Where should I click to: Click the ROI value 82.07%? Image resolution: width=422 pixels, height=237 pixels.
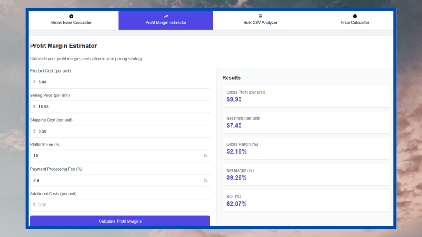click(236, 204)
